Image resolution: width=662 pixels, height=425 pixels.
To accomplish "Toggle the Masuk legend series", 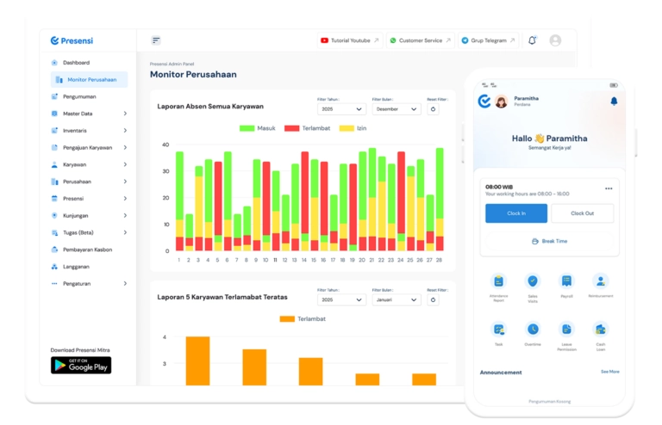I will point(258,128).
